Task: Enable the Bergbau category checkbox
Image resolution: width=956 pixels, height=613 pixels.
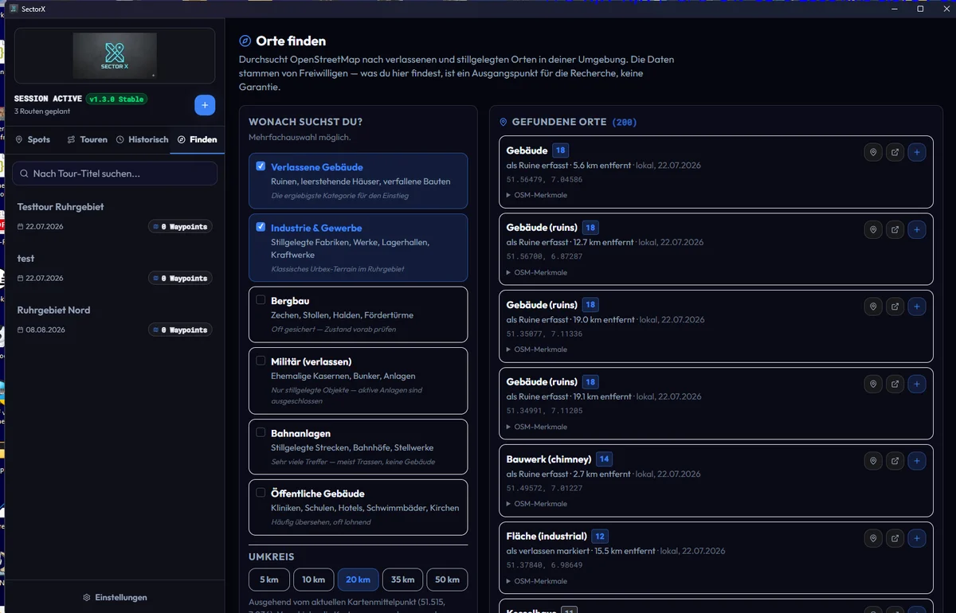Action: [x=261, y=300]
